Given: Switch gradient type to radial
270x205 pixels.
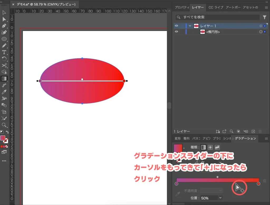Looking at the screenshot, I should (x=210, y=147).
